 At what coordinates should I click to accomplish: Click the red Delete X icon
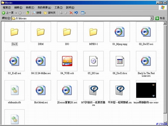click(71, 13)
